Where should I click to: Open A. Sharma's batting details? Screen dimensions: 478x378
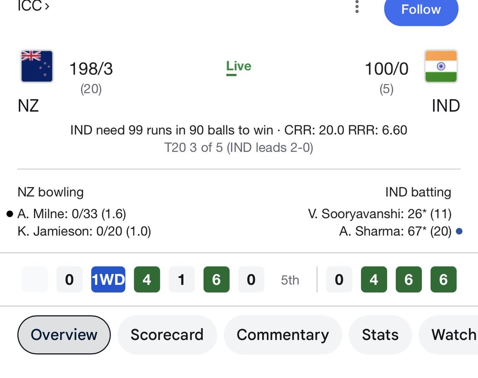[395, 231]
